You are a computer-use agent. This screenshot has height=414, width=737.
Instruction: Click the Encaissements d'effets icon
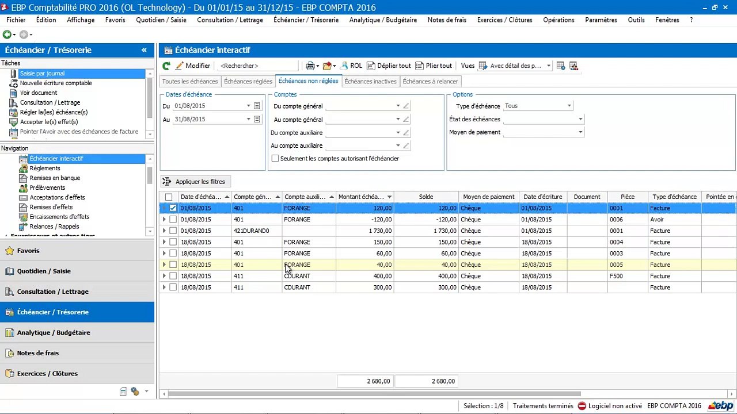(24, 217)
